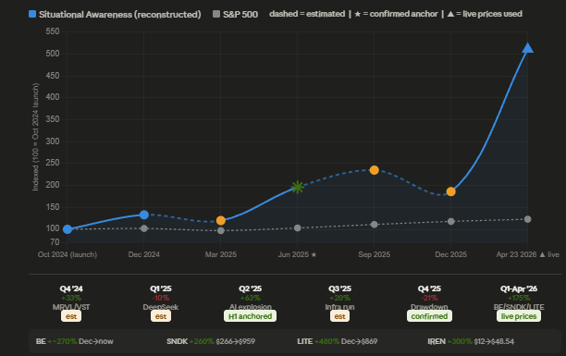Screen dimensions: 566x356
Task: Click the 'confirmed' badge under Q4 '25
Action: [429, 316]
